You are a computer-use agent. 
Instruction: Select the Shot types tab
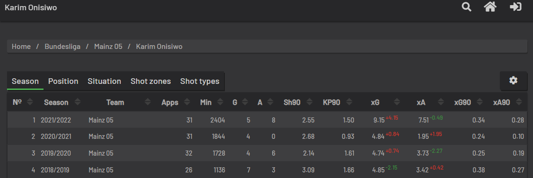(200, 82)
